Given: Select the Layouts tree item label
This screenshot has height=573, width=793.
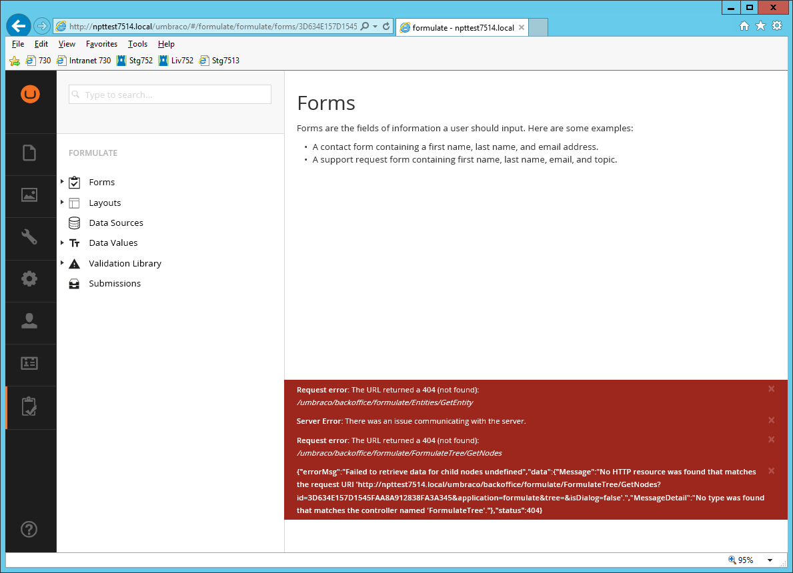Looking at the screenshot, I should click(x=105, y=203).
